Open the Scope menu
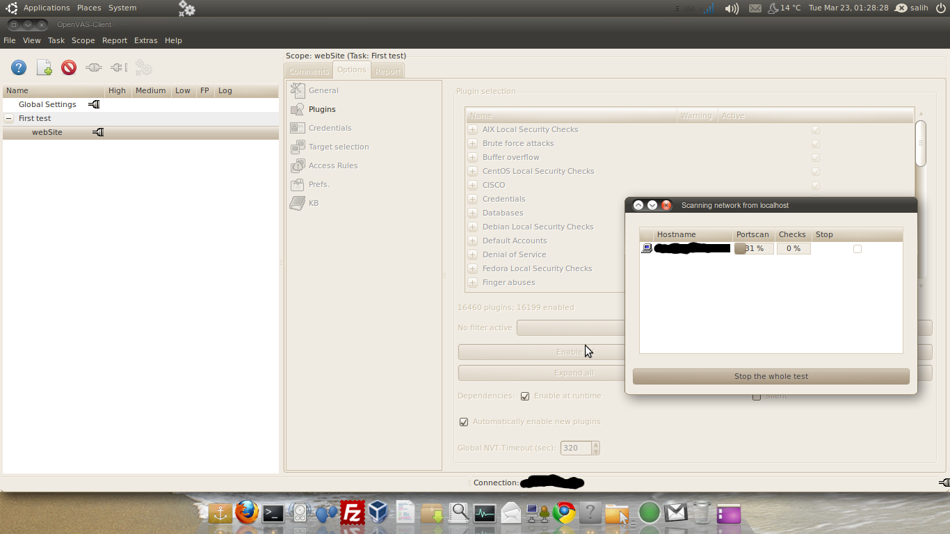The height and width of the screenshot is (534, 950). point(83,40)
